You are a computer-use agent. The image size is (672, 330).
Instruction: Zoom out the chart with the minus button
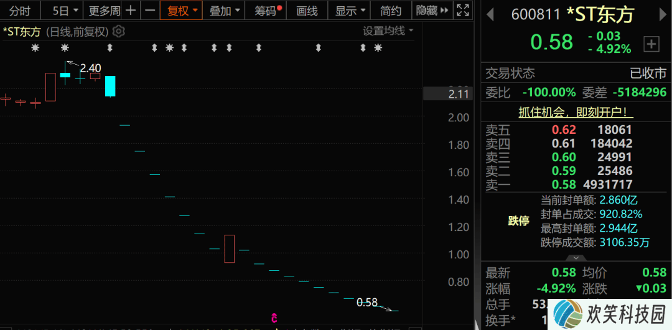point(150,11)
